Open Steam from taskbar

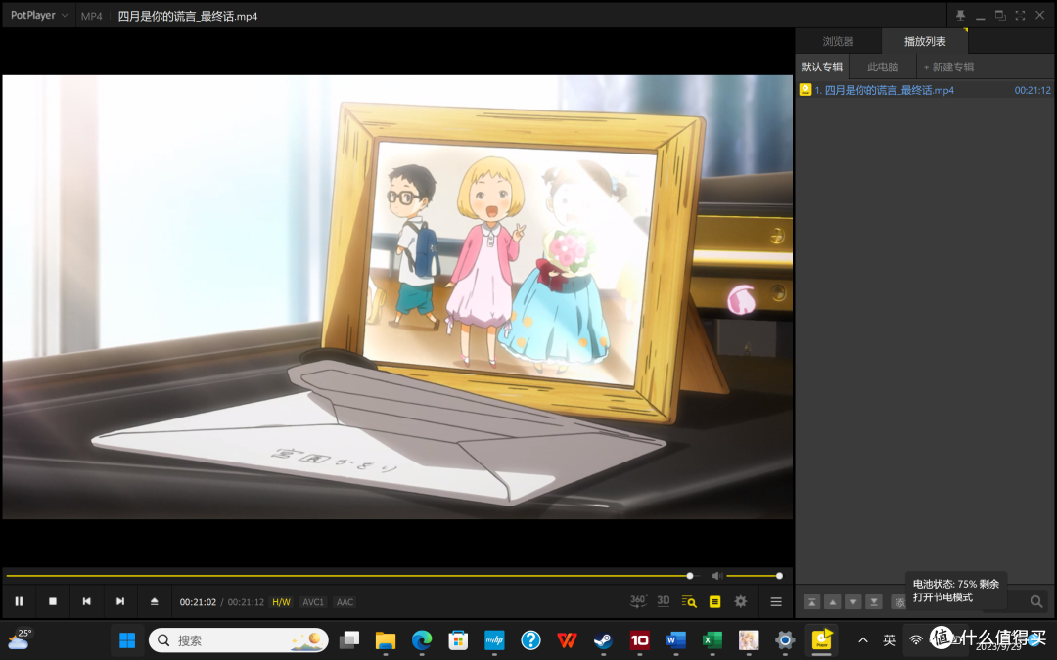[603, 639]
